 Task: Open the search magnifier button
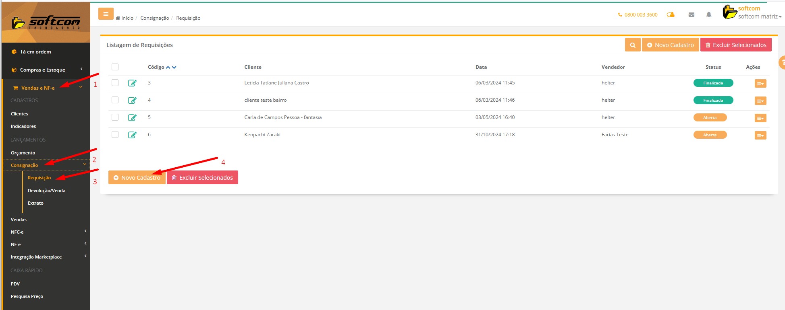point(632,45)
